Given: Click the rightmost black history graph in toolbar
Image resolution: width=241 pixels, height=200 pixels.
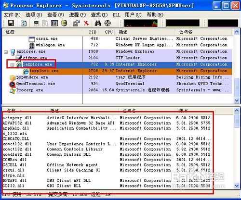Looking at the screenshot, I should [x=223, y=23].
